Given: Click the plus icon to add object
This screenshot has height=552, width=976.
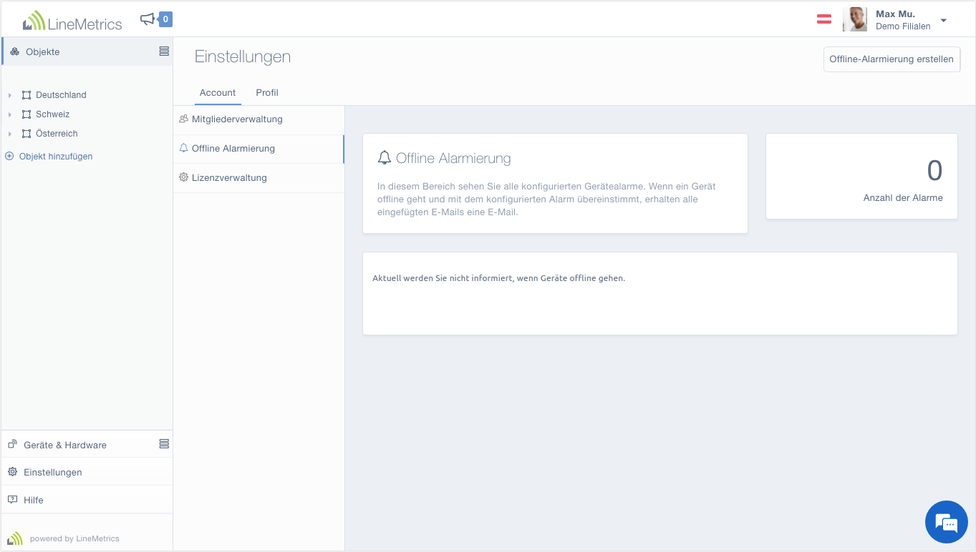Looking at the screenshot, I should coord(9,156).
